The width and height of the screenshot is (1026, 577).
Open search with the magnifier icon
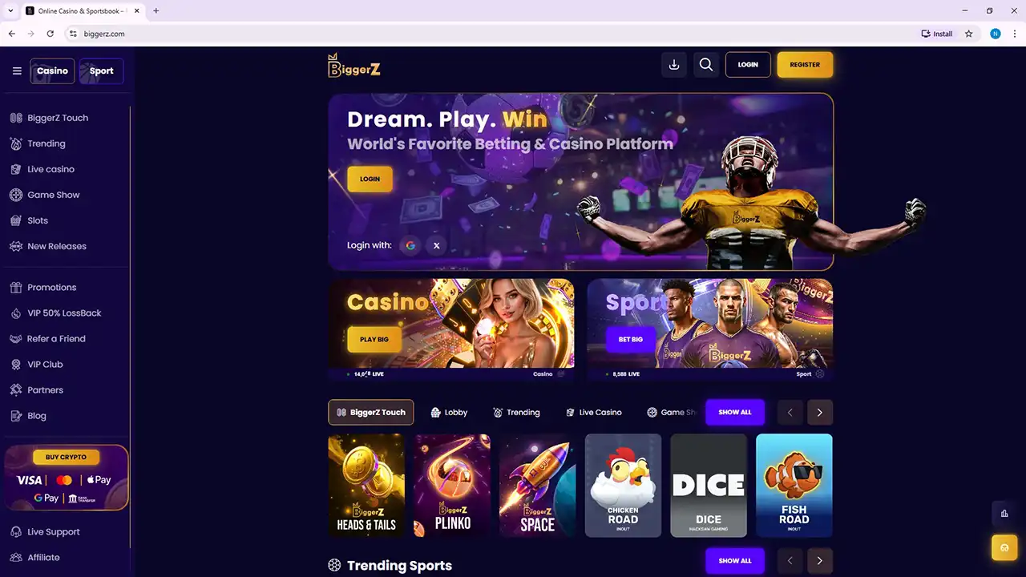706,65
